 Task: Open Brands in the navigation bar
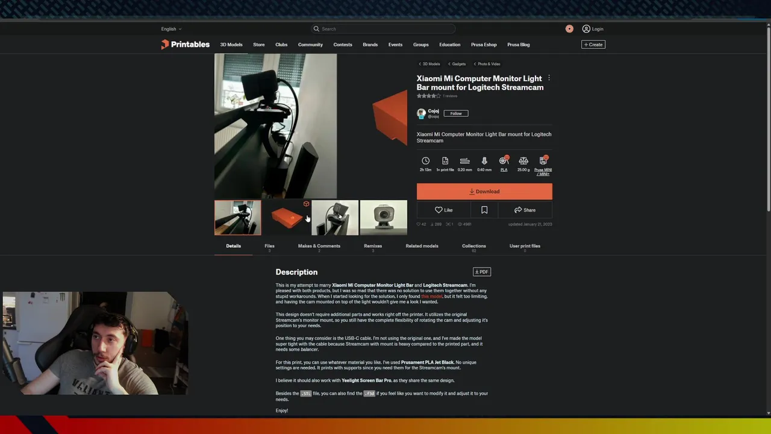(370, 45)
